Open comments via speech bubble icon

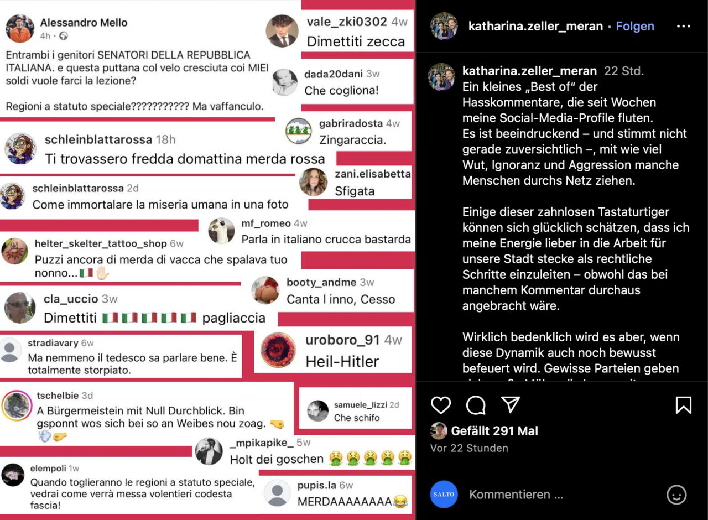tap(476, 405)
